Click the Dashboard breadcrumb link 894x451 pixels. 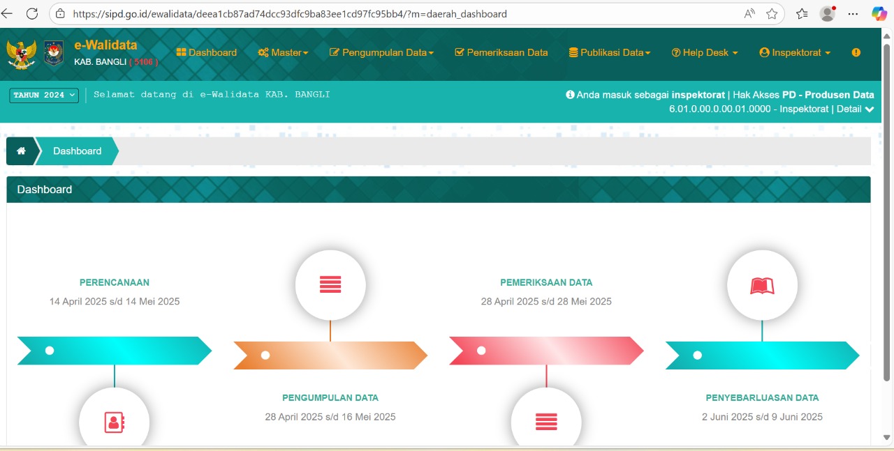77,151
